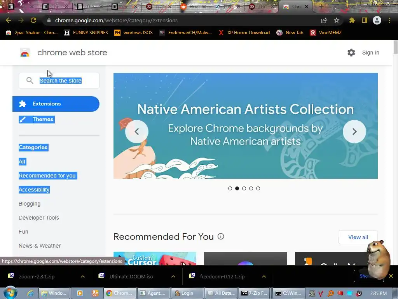Switch to 7-Zip File Manager taskbar window
Viewport: 398px width, 299px height.
(x=255, y=293)
